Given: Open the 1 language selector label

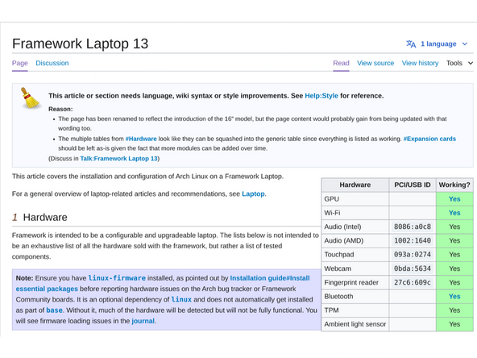Looking at the screenshot, I should click(438, 44).
